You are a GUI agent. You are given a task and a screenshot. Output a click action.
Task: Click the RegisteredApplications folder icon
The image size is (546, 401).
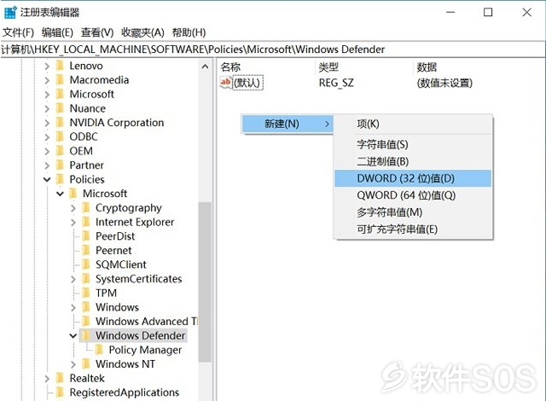[x=61, y=392]
